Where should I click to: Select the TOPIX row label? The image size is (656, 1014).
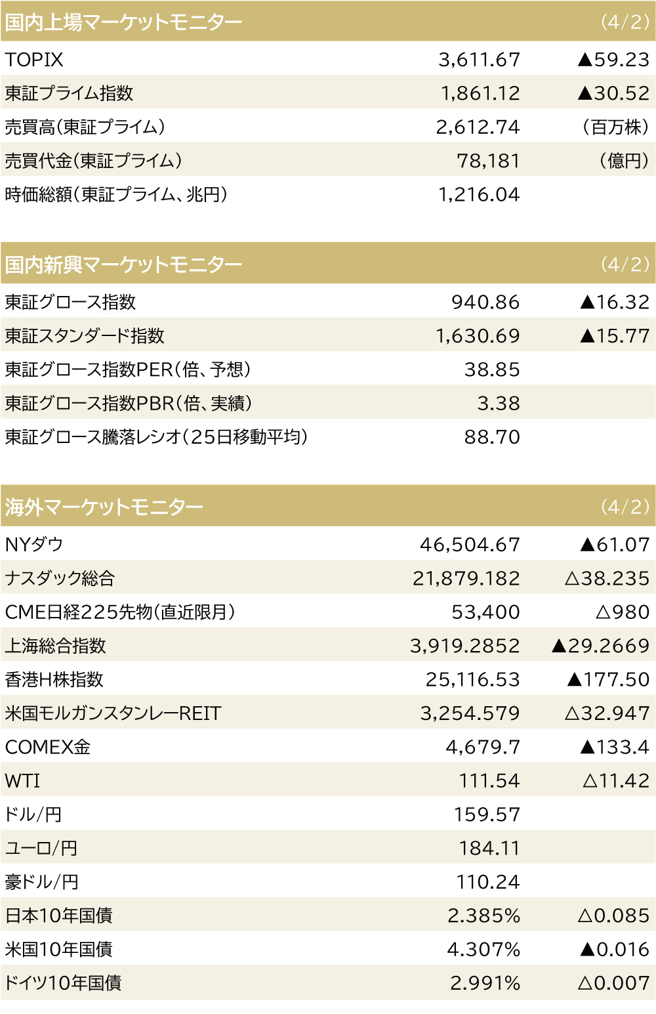[x=34, y=60]
